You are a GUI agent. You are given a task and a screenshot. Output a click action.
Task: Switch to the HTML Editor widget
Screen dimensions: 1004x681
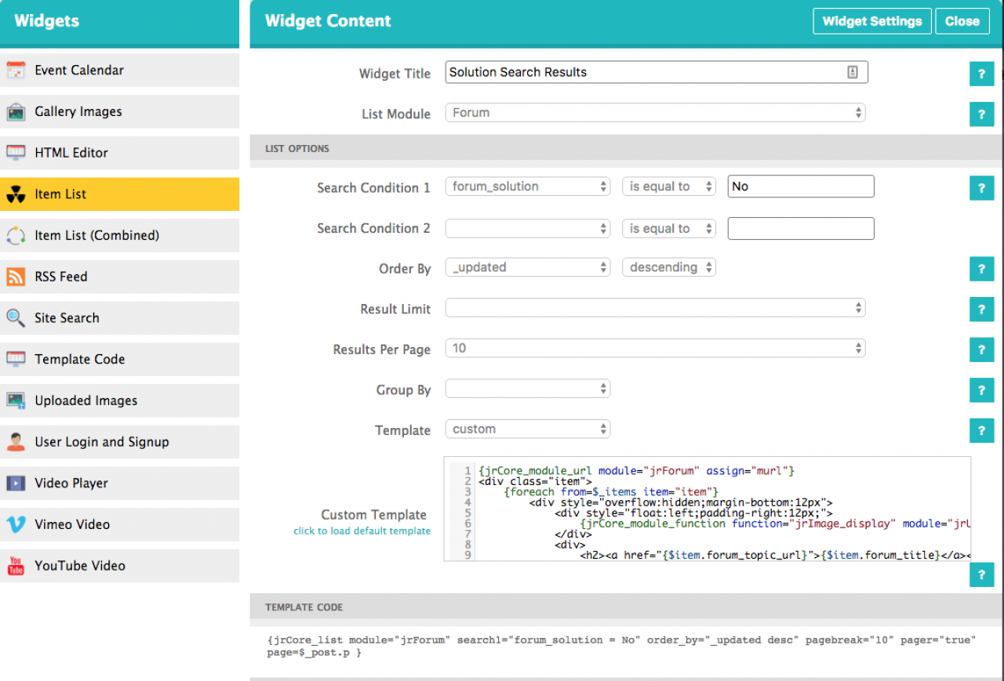pyautogui.click(x=119, y=153)
